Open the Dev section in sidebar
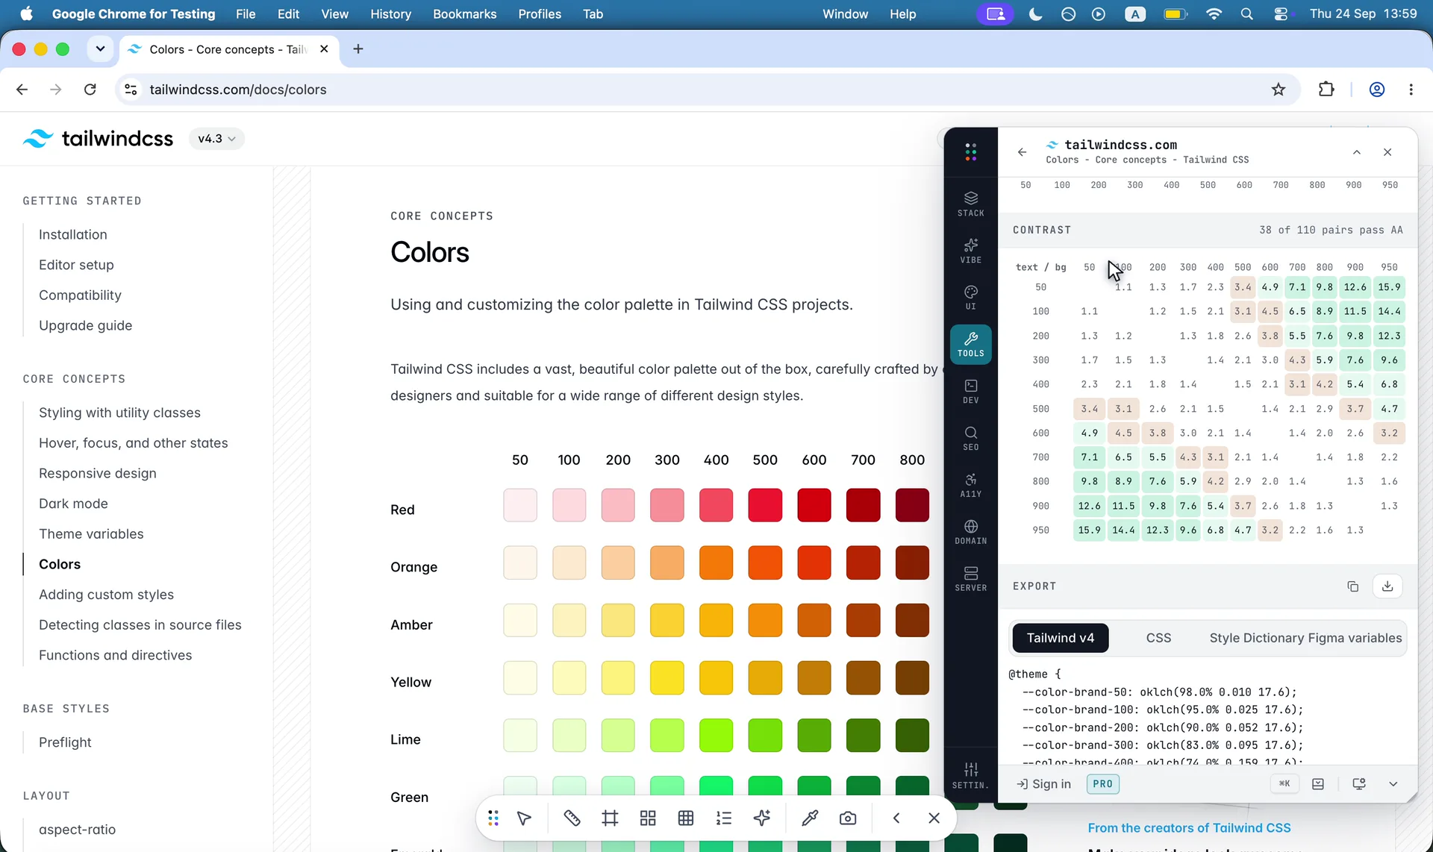Viewport: 1433px width, 852px height. 970,391
